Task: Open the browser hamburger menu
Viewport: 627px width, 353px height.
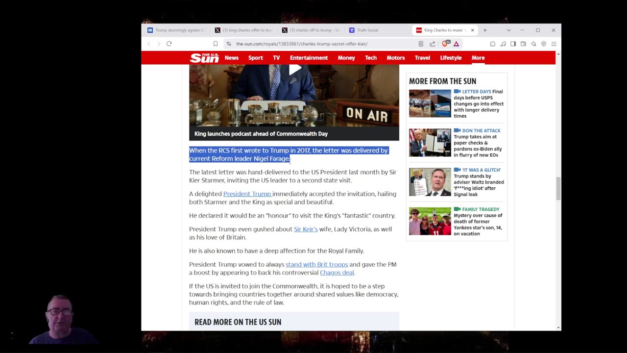Action: coord(554,44)
